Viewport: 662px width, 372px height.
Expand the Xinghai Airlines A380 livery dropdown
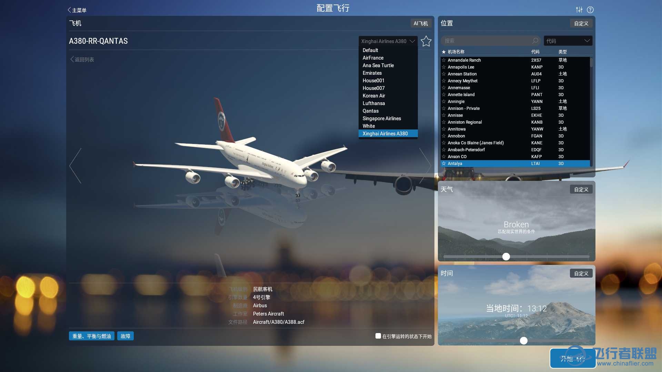388,41
